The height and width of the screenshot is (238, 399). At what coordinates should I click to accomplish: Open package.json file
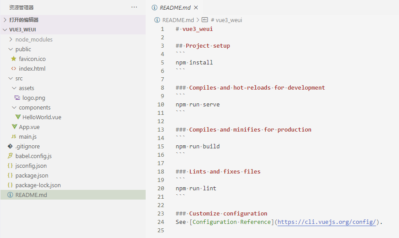(x=32, y=175)
